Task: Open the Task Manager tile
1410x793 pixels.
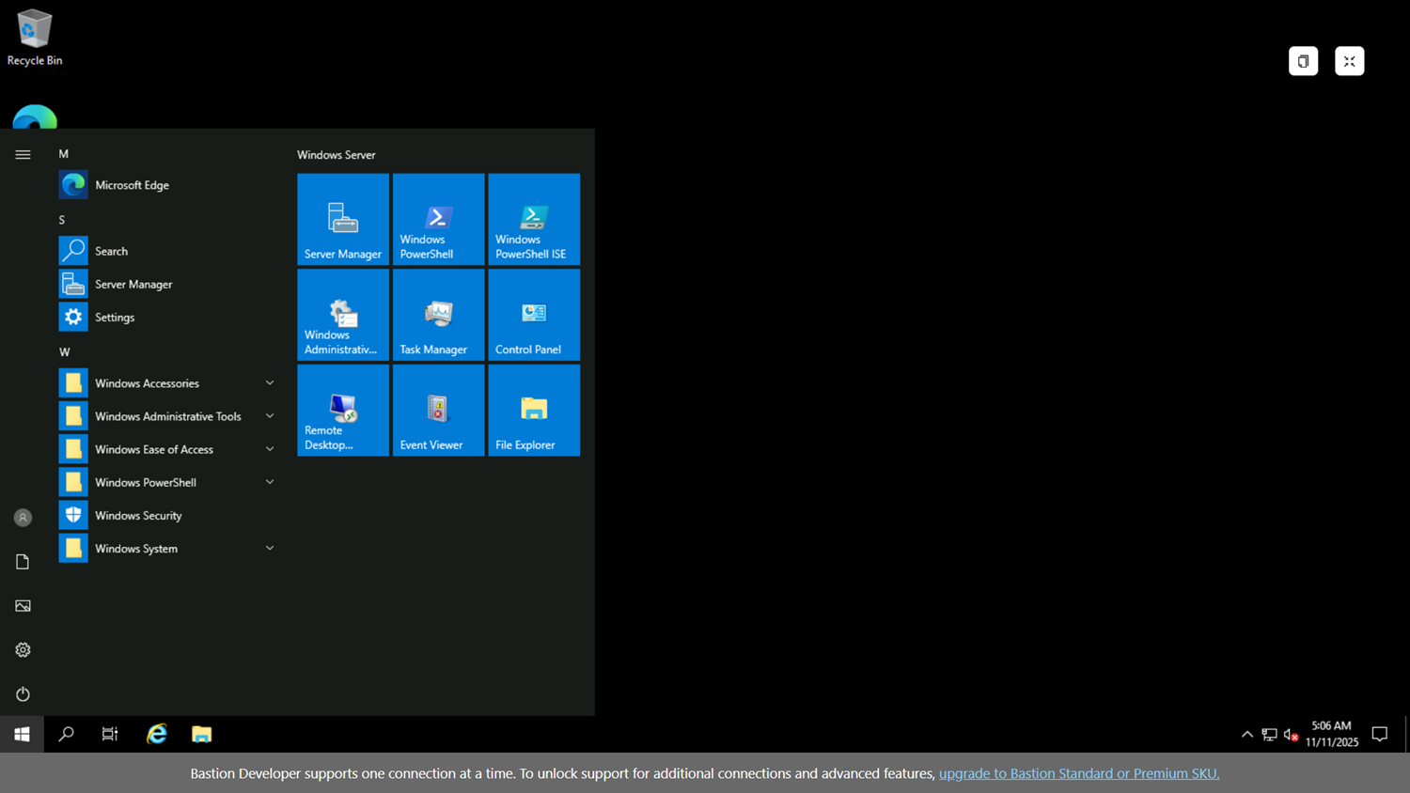Action: (438, 315)
